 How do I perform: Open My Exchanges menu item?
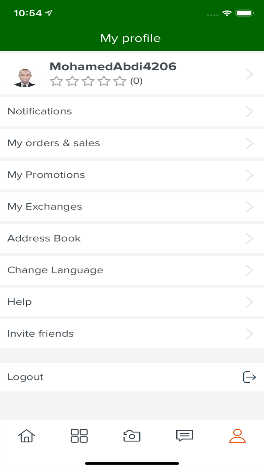[x=45, y=207]
